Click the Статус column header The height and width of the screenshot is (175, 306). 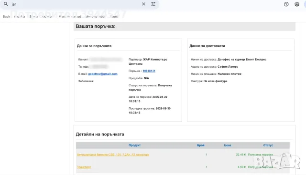point(268,145)
